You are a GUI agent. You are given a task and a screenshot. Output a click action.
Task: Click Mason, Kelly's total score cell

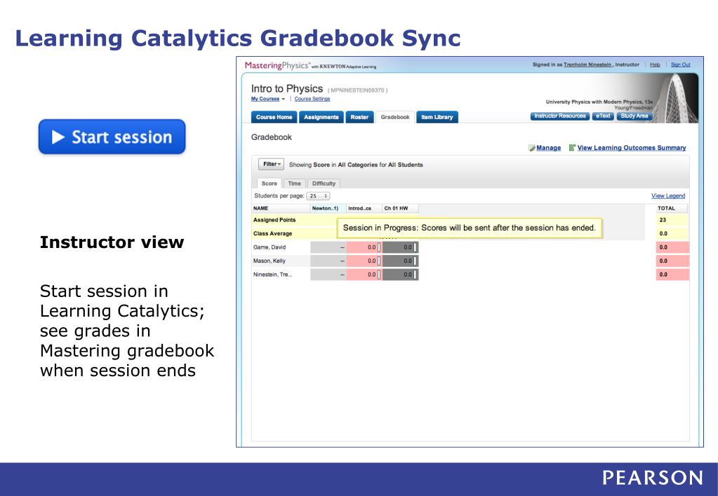tap(672, 261)
